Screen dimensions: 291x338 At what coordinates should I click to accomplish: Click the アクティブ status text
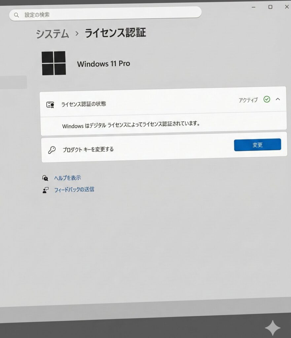(248, 100)
